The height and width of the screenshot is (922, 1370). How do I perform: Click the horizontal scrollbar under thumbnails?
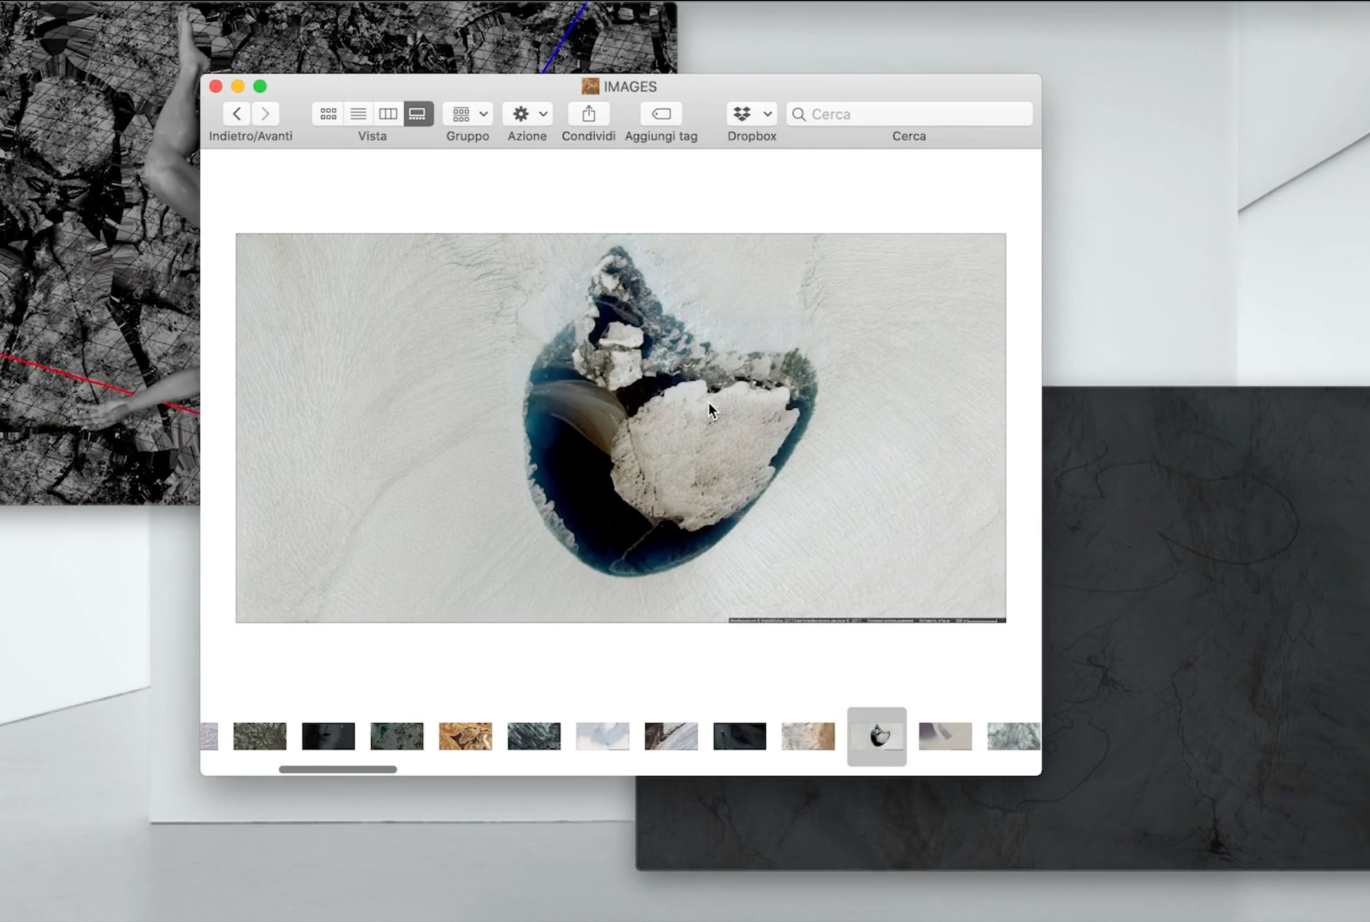[338, 769]
